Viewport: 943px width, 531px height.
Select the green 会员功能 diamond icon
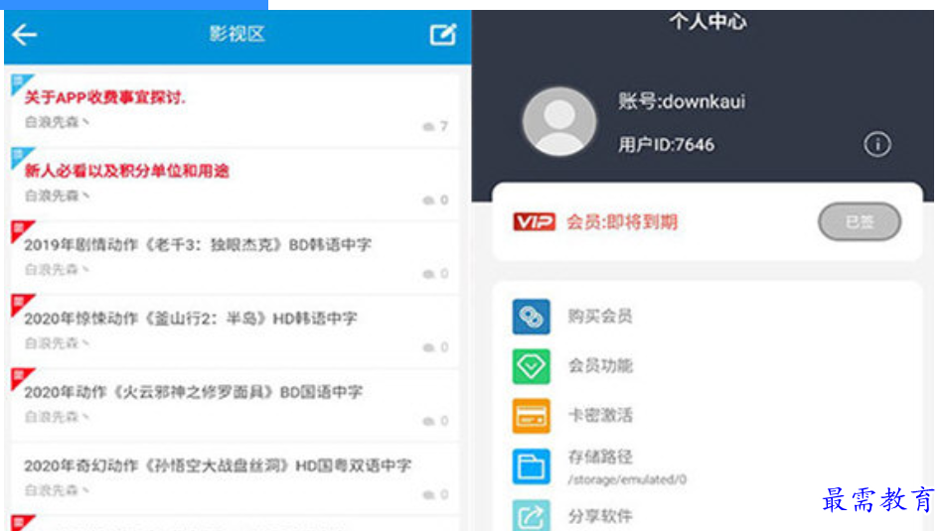click(x=531, y=366)
